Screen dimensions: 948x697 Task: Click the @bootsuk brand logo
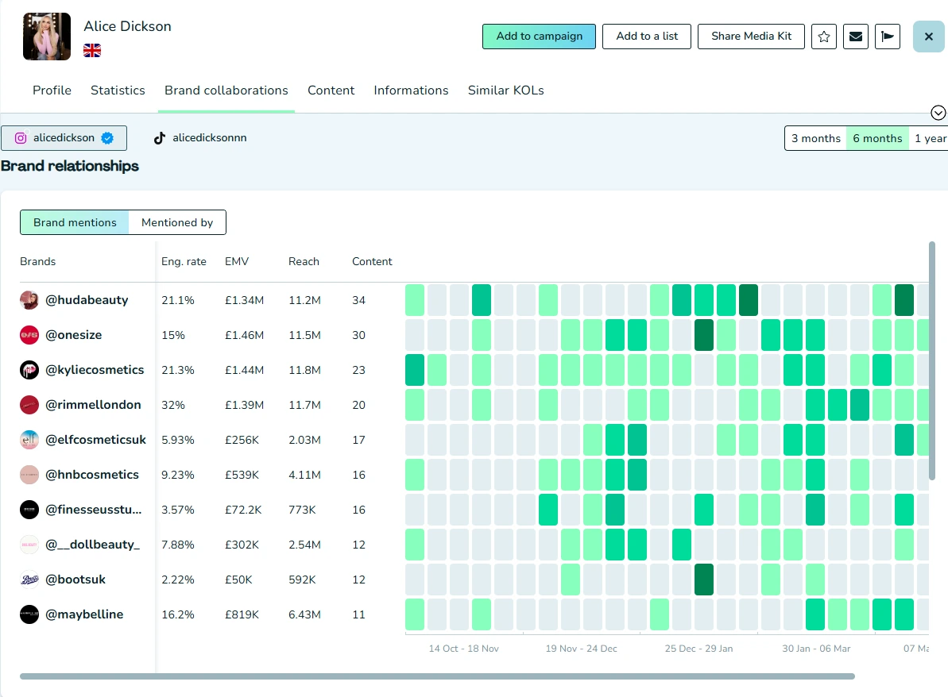tap(29, 580)
